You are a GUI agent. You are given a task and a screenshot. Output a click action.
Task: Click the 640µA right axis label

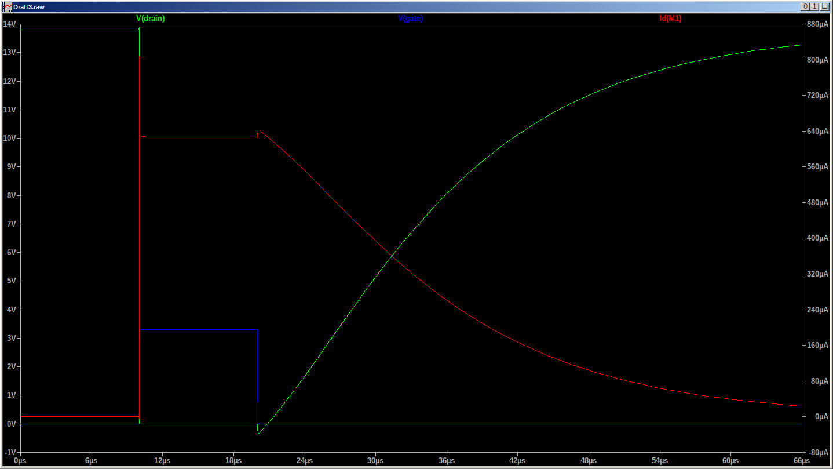coord(817,131)
